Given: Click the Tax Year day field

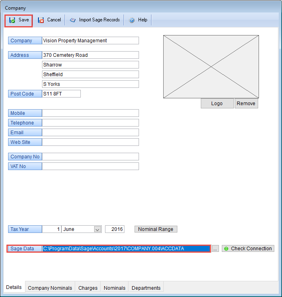Looking at the screenshot, I should [52, 229].
